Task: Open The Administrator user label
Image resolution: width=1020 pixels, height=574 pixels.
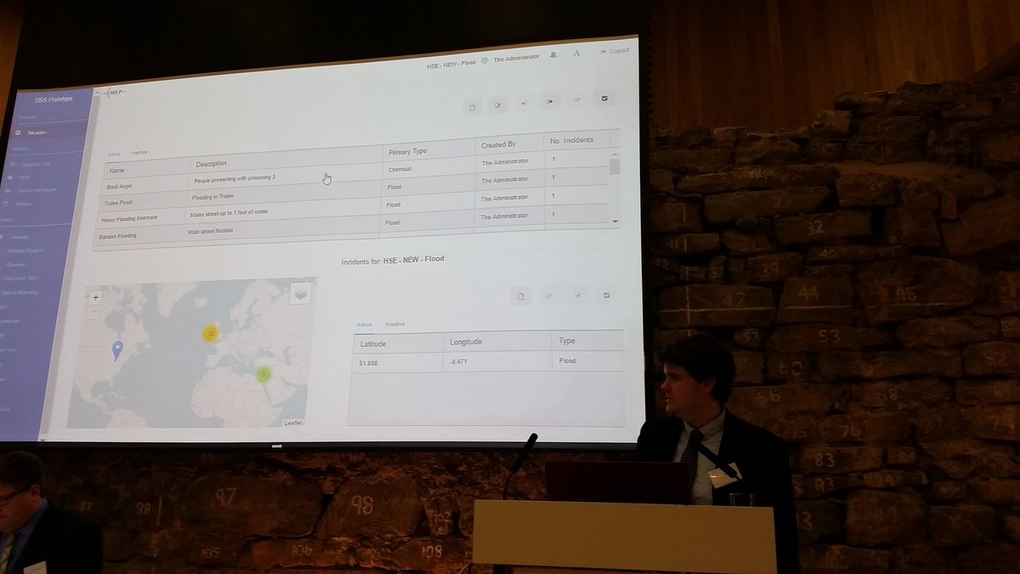Action: tap(518, 60)
